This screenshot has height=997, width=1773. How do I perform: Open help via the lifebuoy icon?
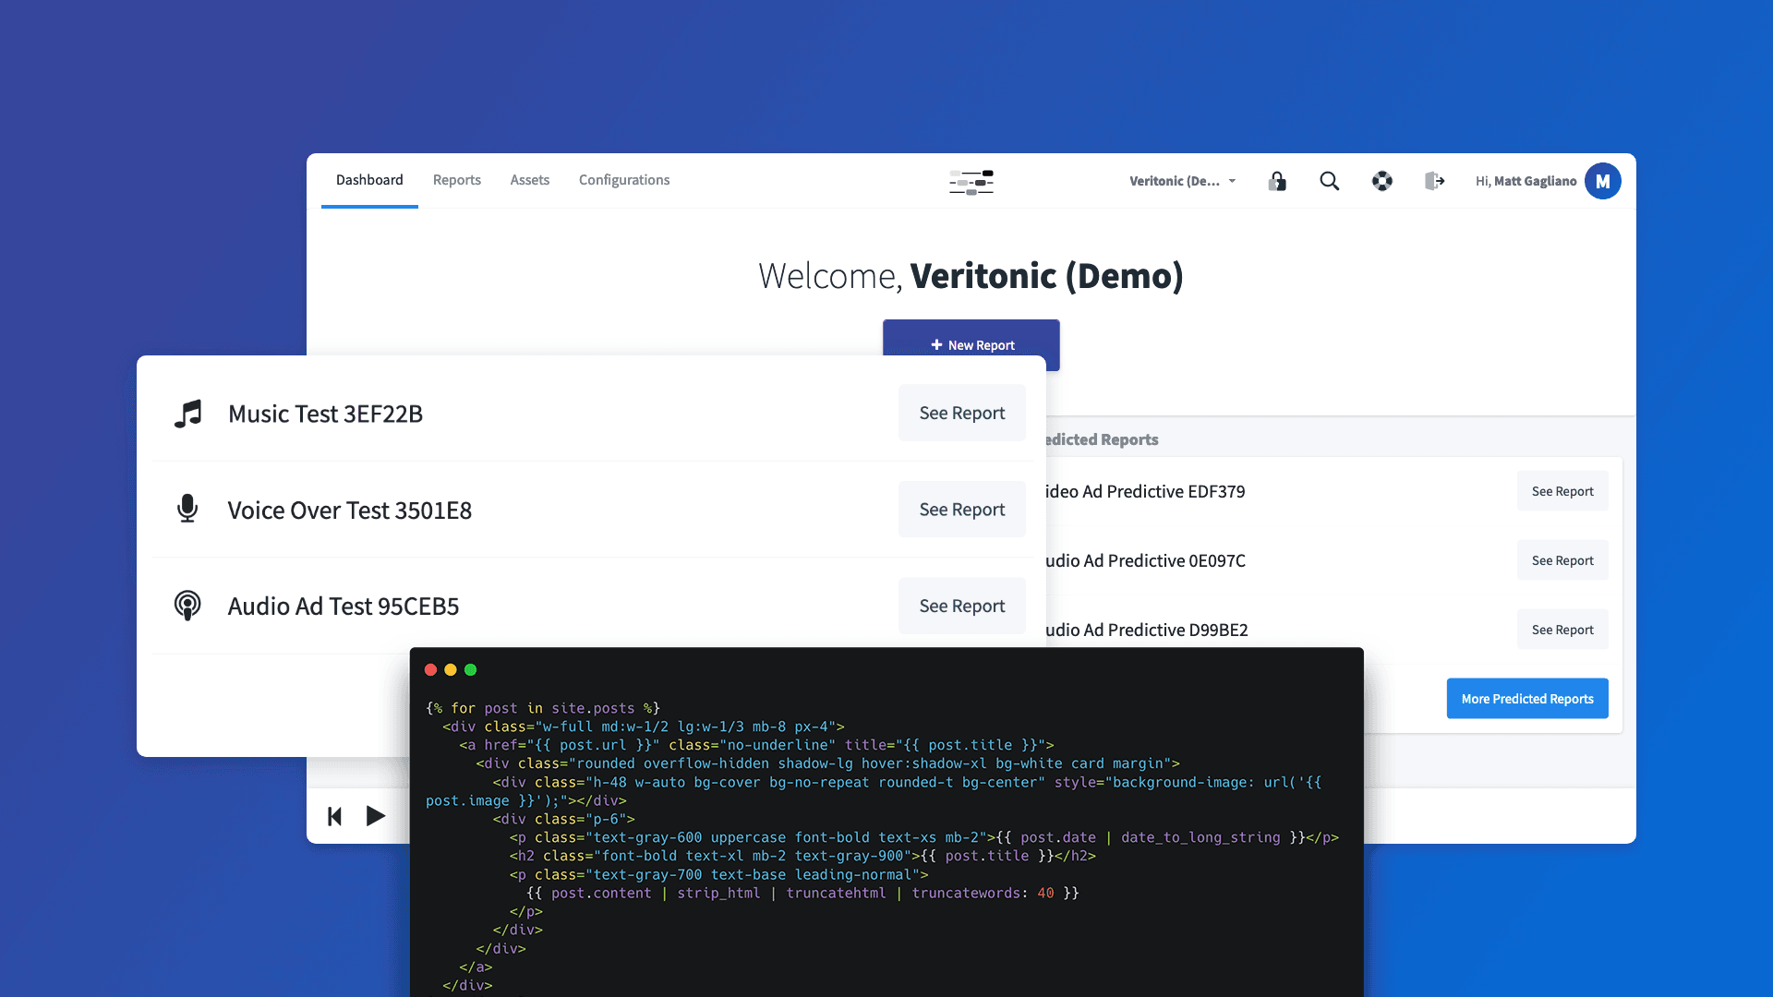[1382, 181]
